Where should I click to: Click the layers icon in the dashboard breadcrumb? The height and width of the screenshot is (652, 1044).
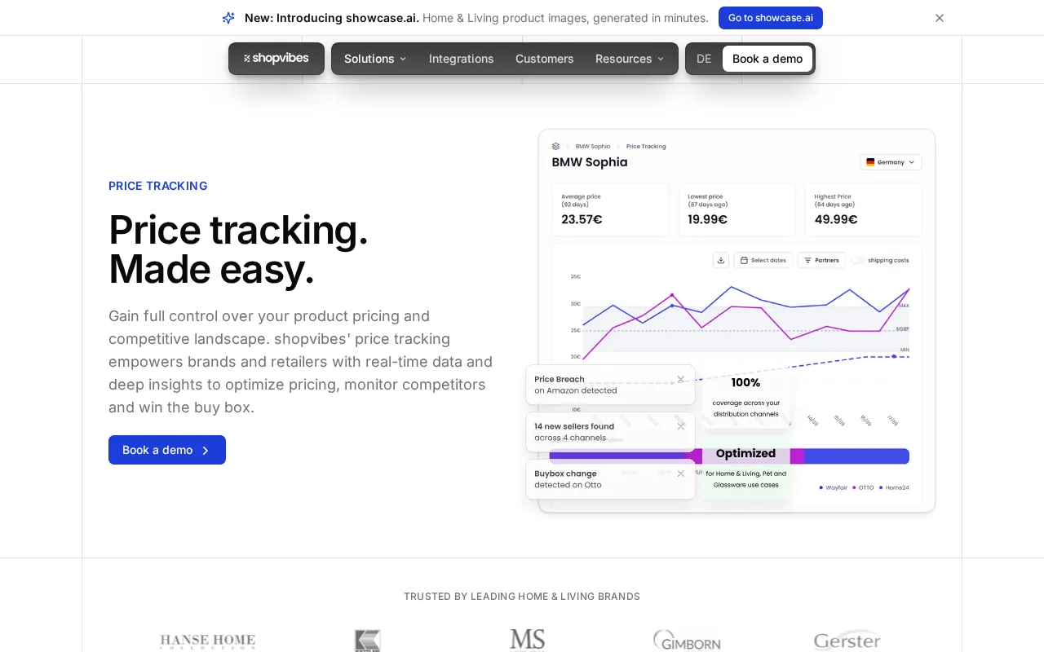556,147
